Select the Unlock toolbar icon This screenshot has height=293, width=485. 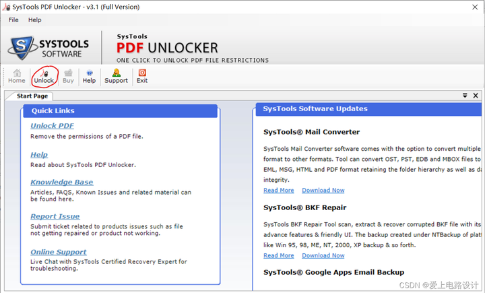(44, 76)
